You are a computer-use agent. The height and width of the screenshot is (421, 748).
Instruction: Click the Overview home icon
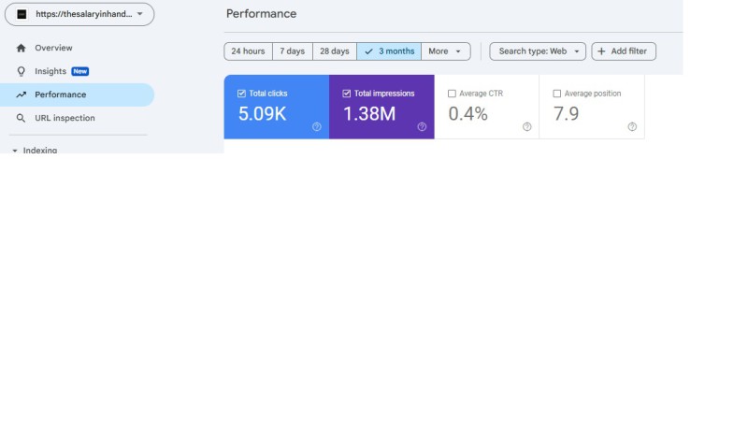point(21,48)
